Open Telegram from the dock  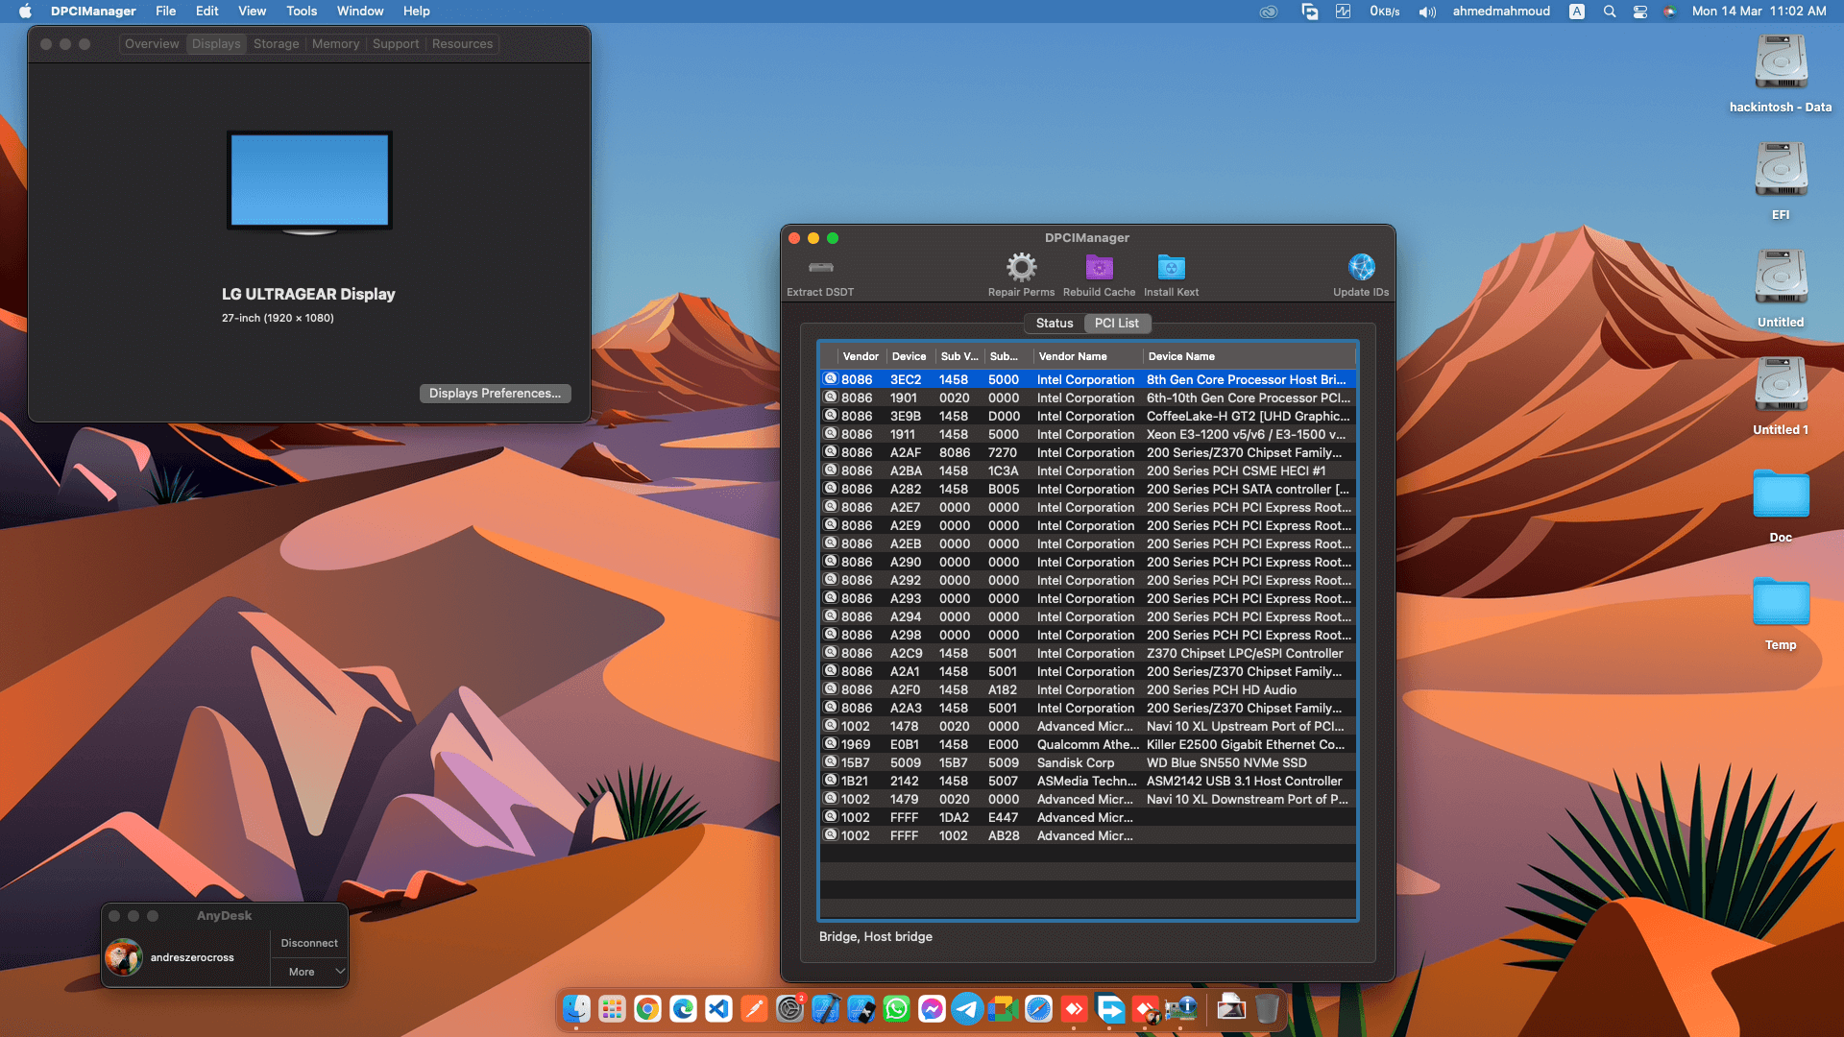pos(968,1008)
